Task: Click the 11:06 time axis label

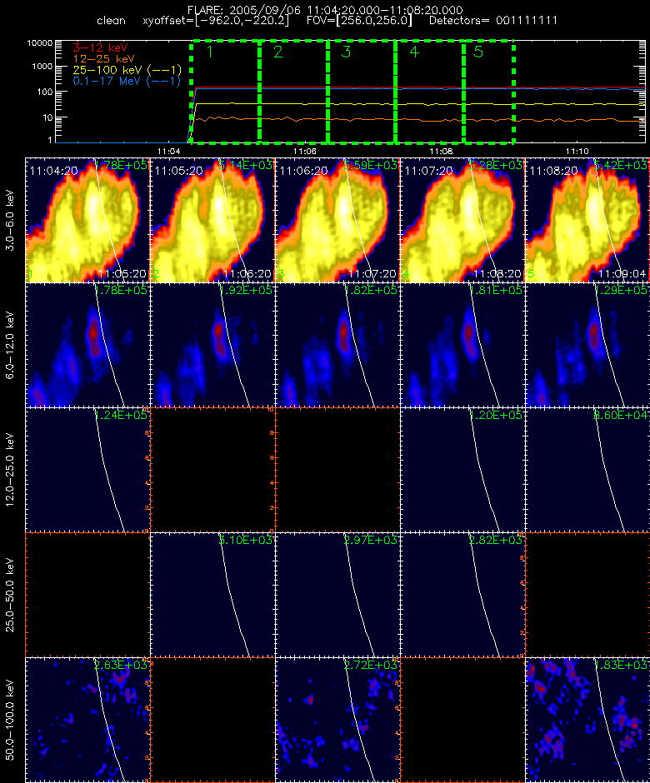Action: 305,151
